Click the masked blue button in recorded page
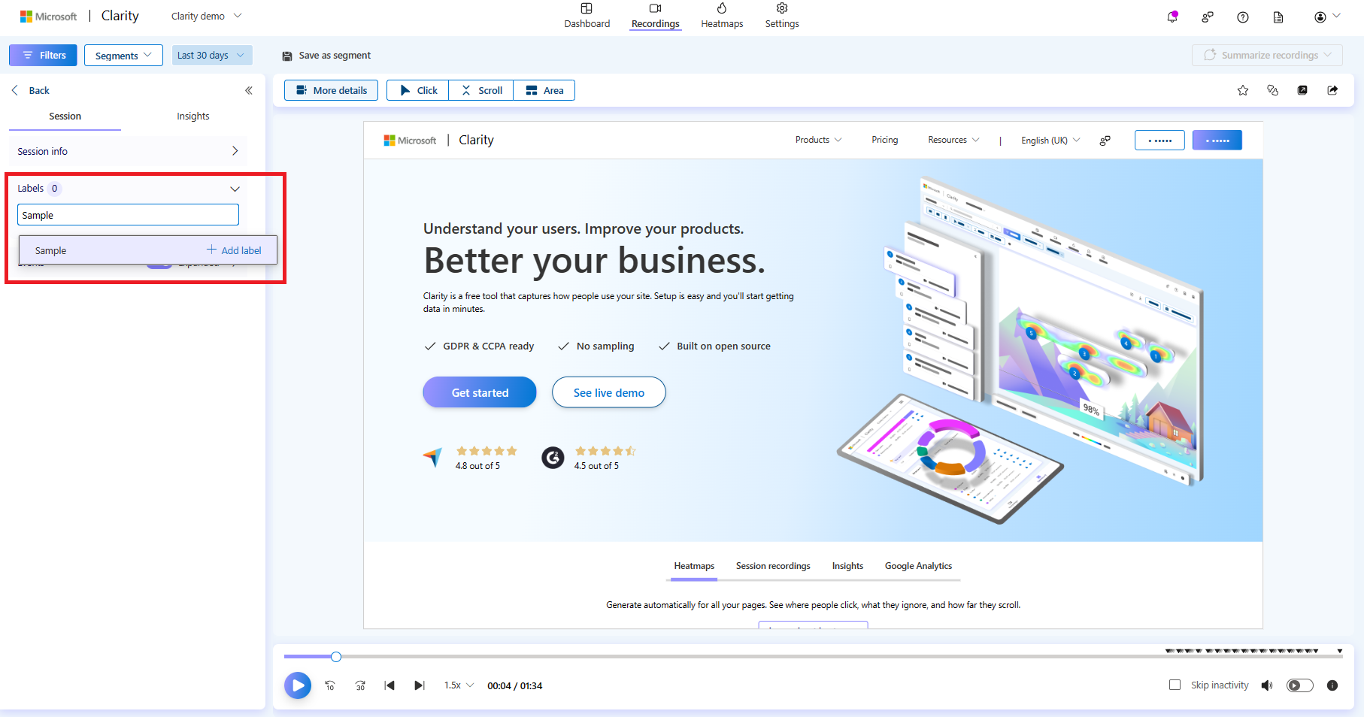Viewport: 1364px width, 717px height. [1217, 141]
